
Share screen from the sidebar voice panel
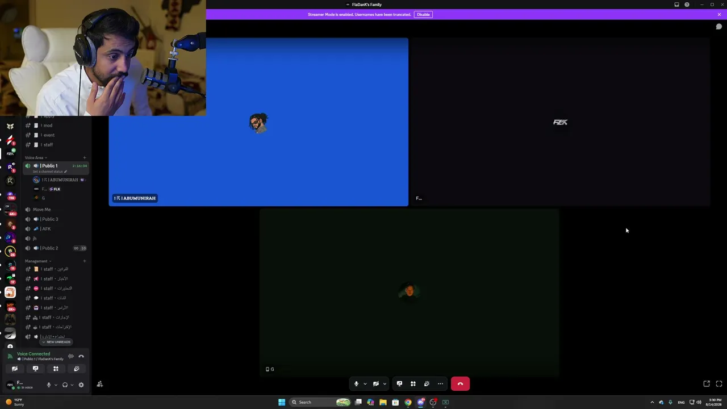(35, 369)
